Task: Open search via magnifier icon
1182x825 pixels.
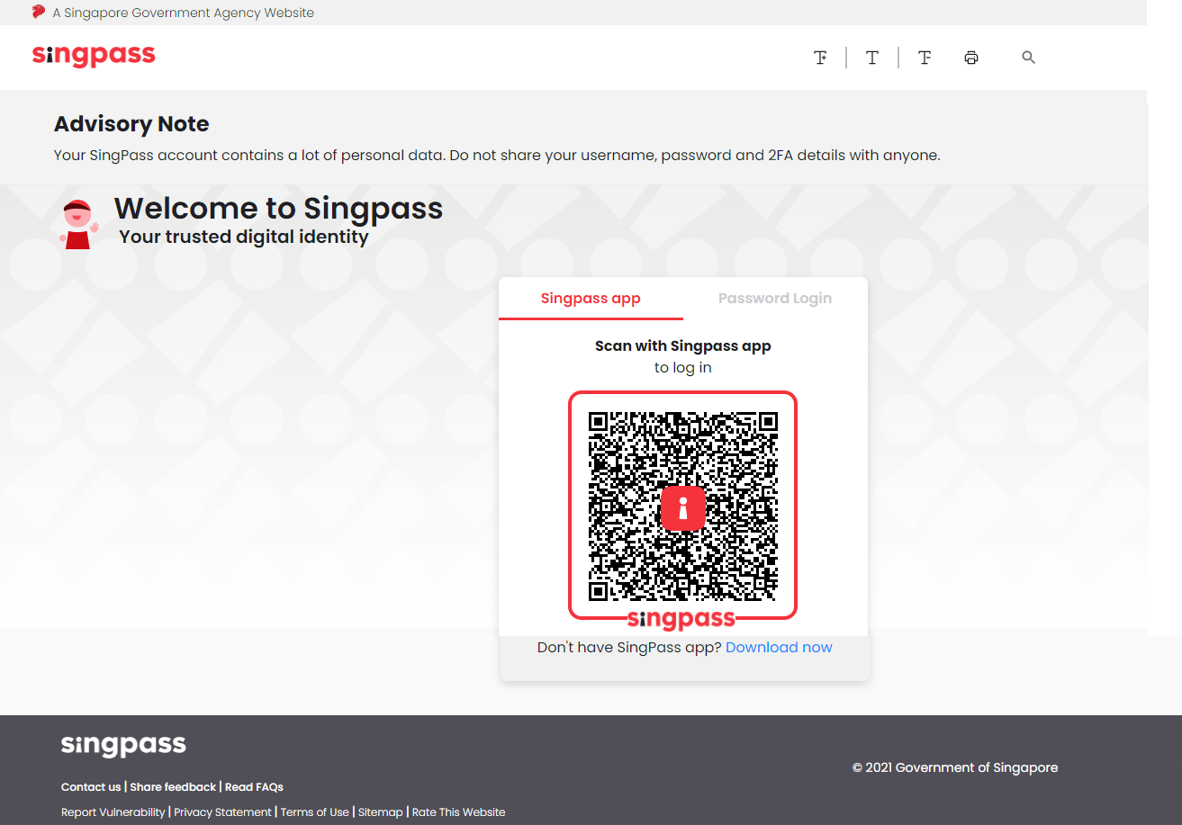Action: click(x=1029, y=58)
